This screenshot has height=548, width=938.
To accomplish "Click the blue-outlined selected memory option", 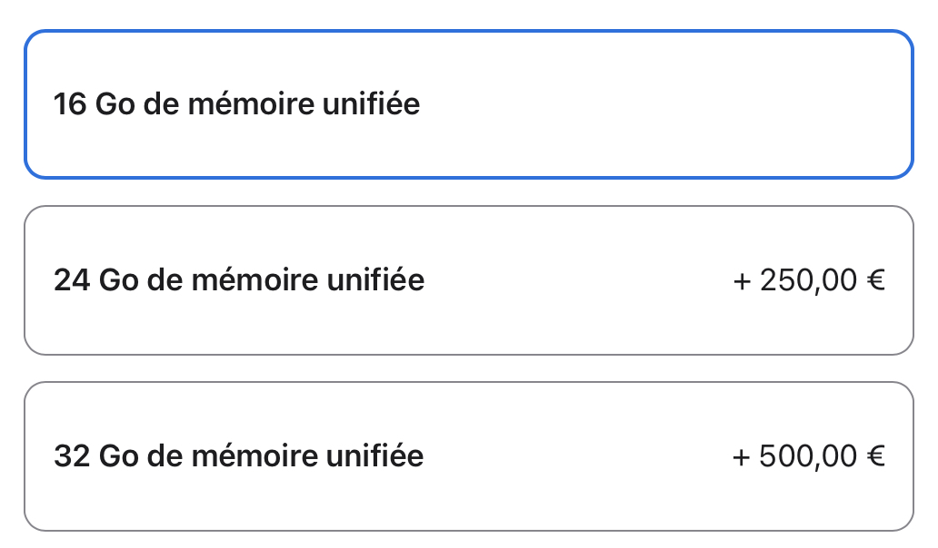I will click(x=468, y=104).
